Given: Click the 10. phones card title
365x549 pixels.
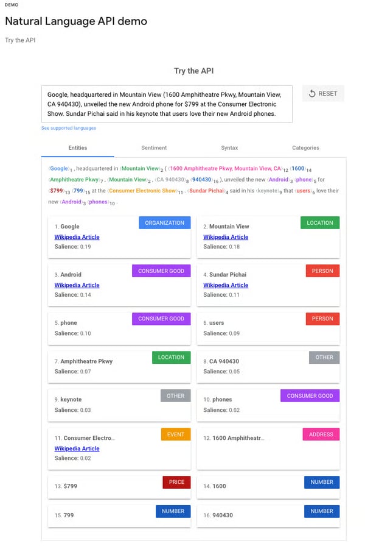Looking at the screenshot, I should [x=217, y=400].
